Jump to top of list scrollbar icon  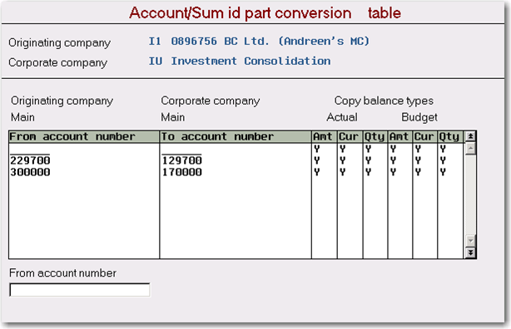click(x=470, y=136)
